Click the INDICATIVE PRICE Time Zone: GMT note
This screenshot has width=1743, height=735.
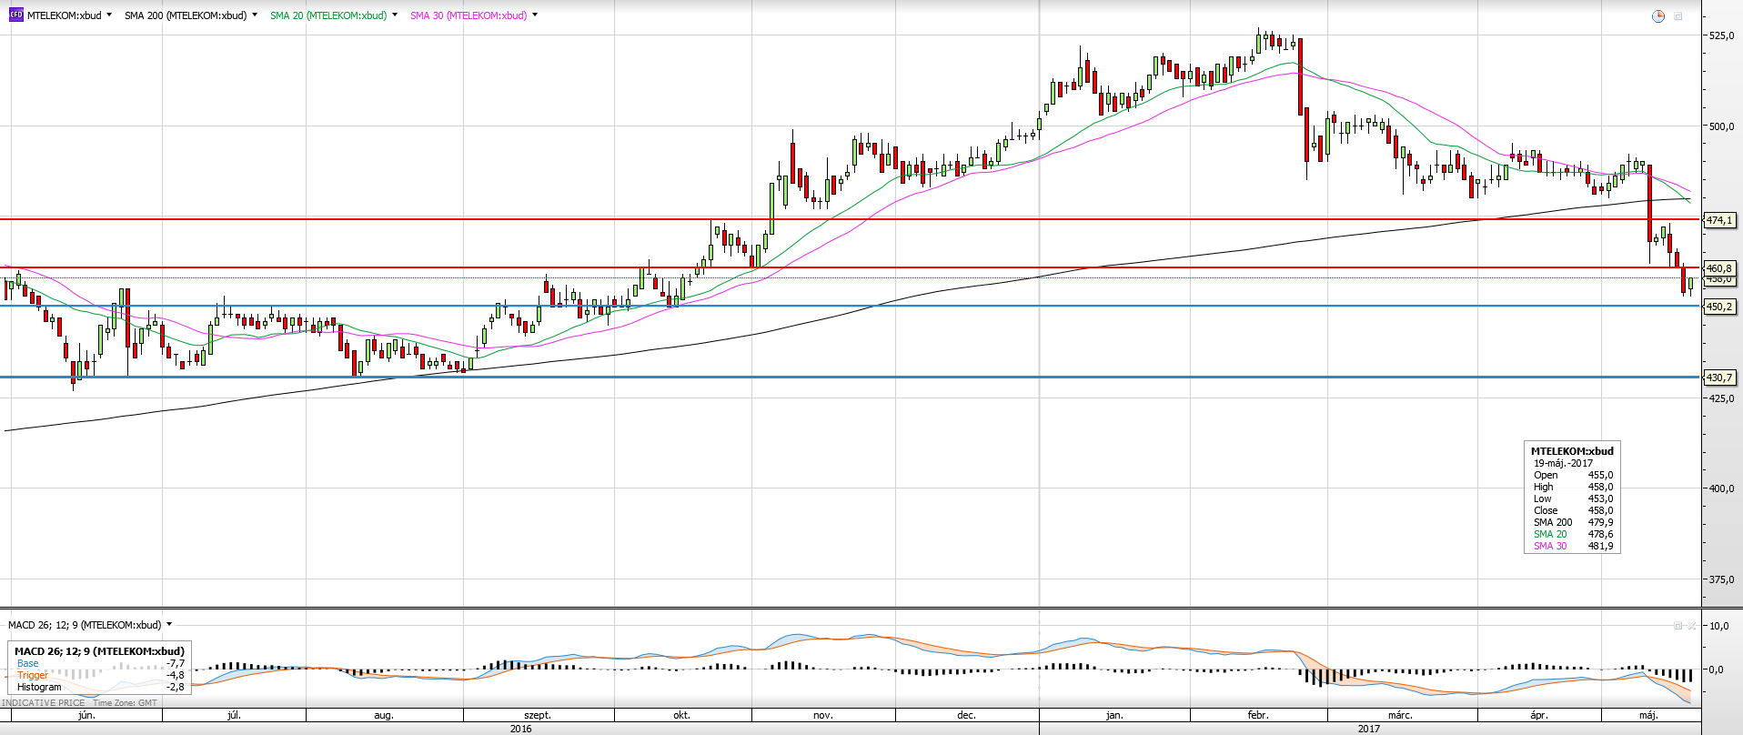79,702
